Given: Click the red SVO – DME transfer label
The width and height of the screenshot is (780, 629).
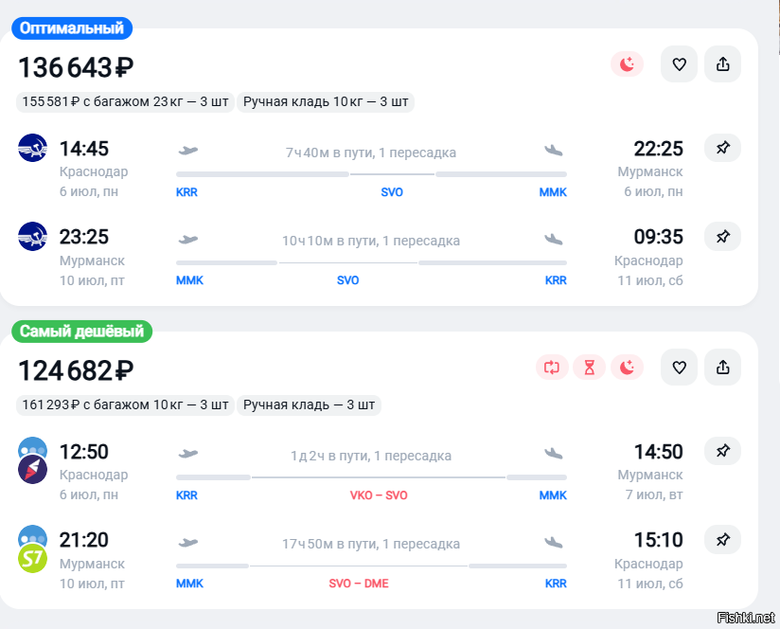Looking at the screenshot, I should (359, 584).
